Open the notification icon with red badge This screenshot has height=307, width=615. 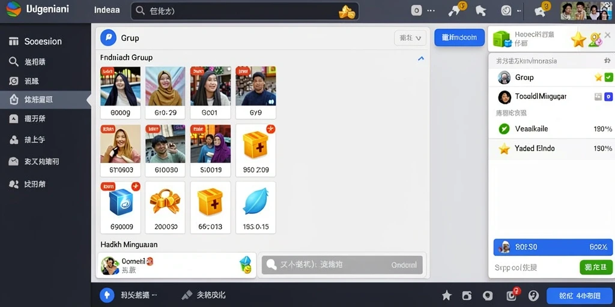click(x=511, y=295)
